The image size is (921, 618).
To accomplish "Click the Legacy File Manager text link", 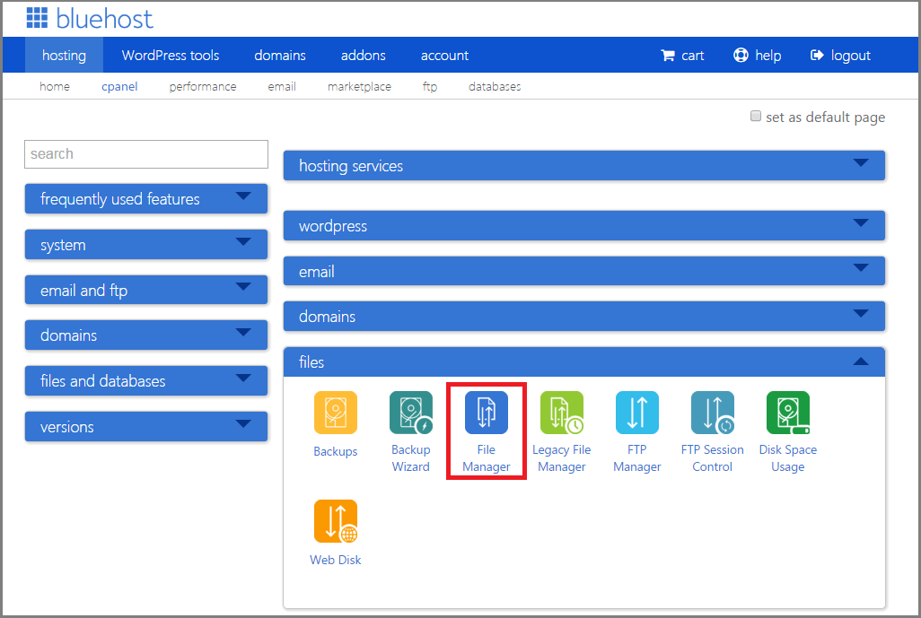I will (x=562, y=457).
